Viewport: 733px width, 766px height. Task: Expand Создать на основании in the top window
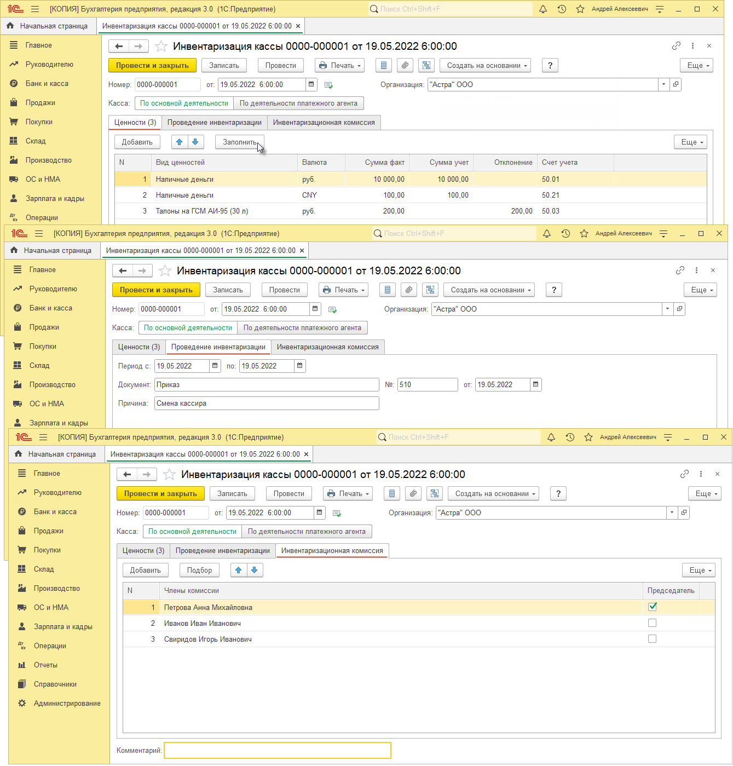[x=486, y=65]
